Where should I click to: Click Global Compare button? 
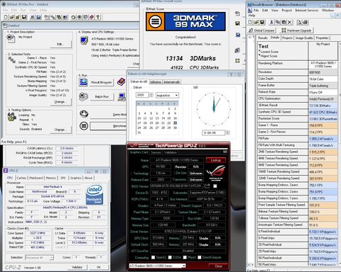tap(261, 30)
